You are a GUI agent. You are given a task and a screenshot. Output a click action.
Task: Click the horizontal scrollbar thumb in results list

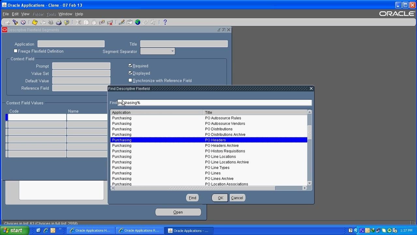[x=195, y=188]
